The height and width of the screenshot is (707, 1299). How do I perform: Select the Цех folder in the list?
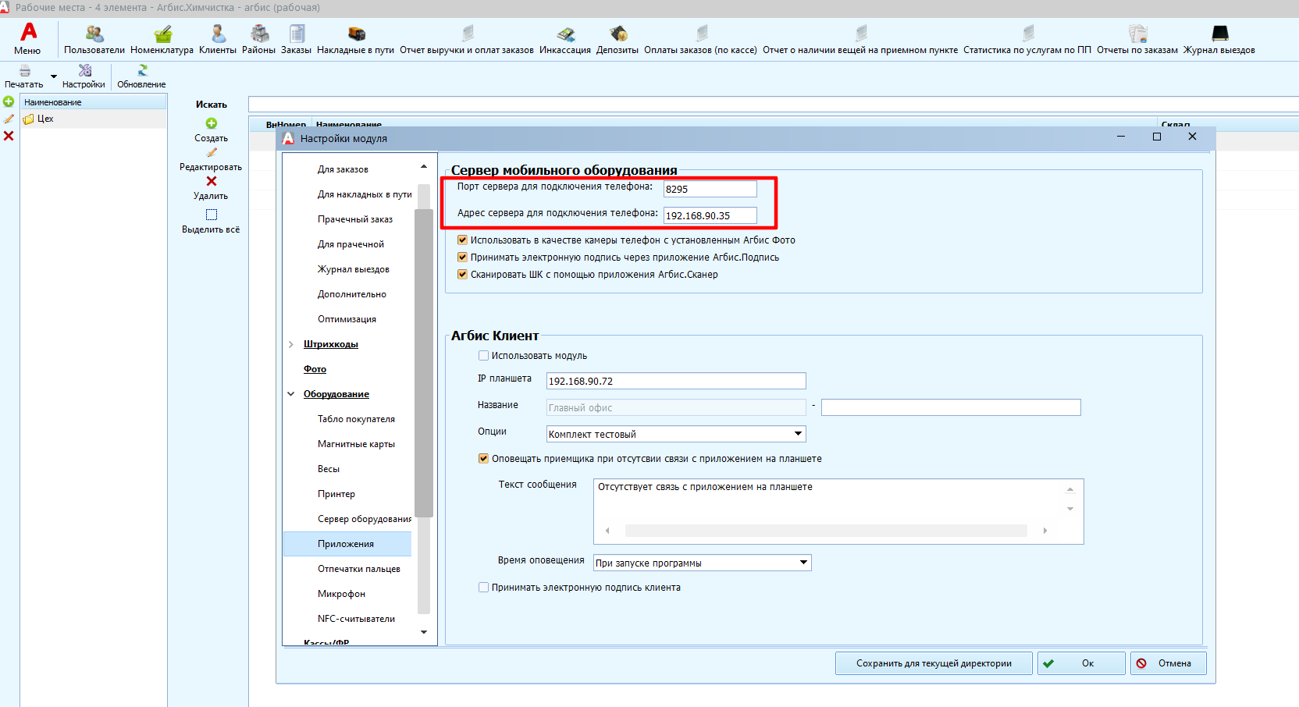(x=45, y=119)
